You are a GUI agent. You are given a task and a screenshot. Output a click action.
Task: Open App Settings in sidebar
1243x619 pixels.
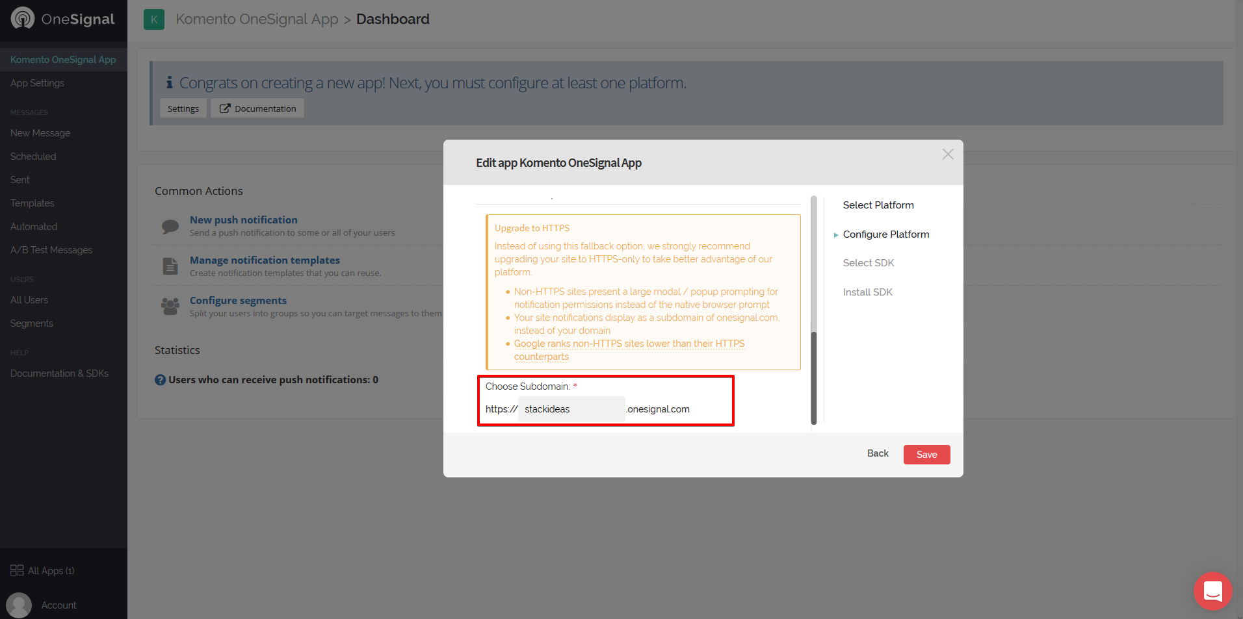(38, 83)
